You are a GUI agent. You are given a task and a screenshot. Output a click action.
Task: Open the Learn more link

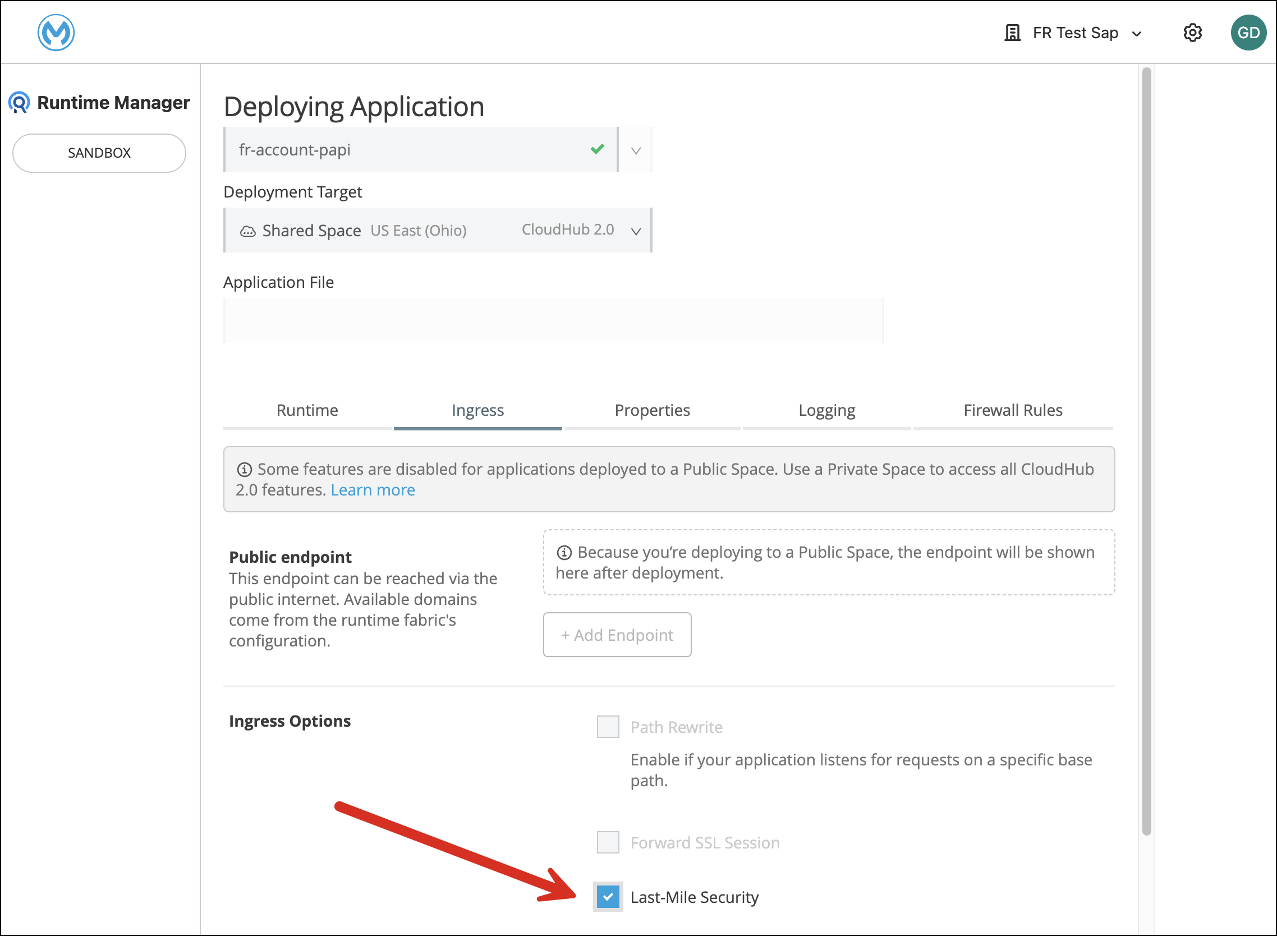coord(372,490)
